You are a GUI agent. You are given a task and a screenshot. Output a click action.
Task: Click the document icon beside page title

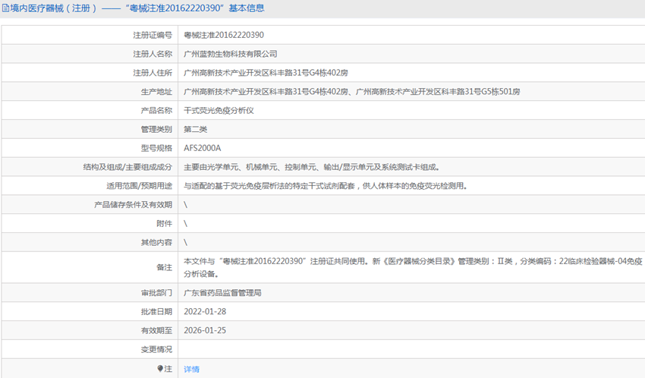pos(5,8)
